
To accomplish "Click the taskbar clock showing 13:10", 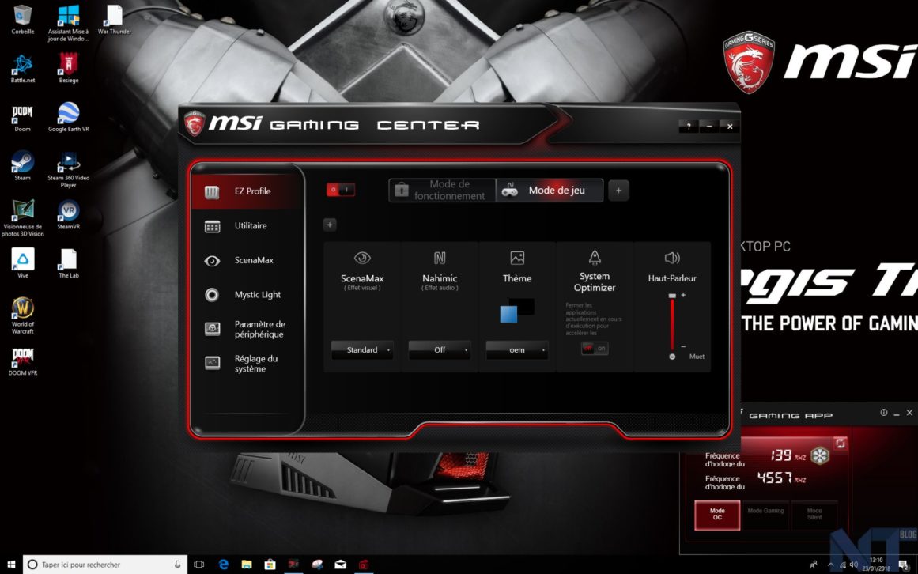I will pos(876,564).
